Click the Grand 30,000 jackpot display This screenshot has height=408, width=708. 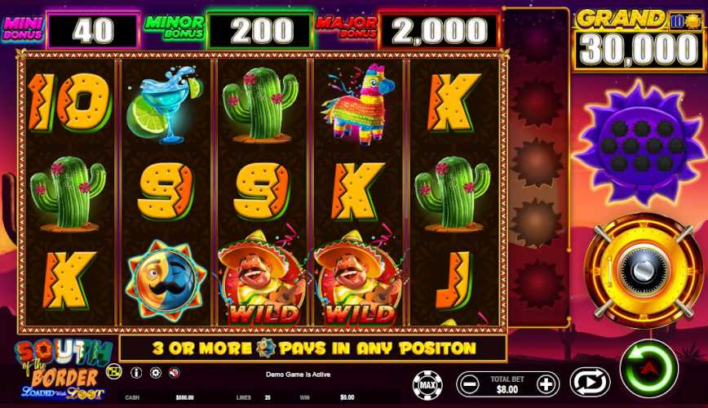point(639,40)
